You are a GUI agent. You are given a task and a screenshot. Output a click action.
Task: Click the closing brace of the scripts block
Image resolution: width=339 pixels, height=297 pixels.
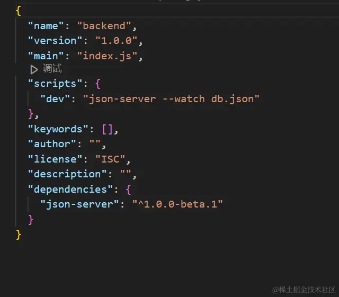pos(31,114)
